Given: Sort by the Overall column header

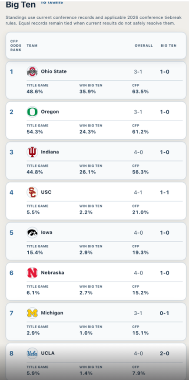Looking at the screenshot, I should 144,46.
